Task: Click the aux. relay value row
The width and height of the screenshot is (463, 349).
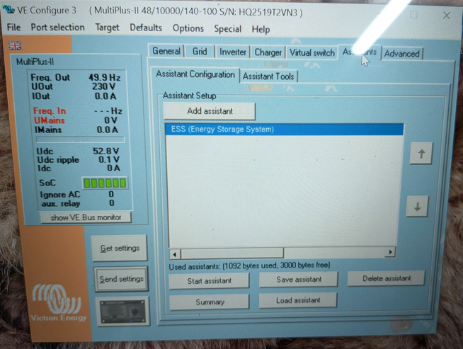Action: 78,203
